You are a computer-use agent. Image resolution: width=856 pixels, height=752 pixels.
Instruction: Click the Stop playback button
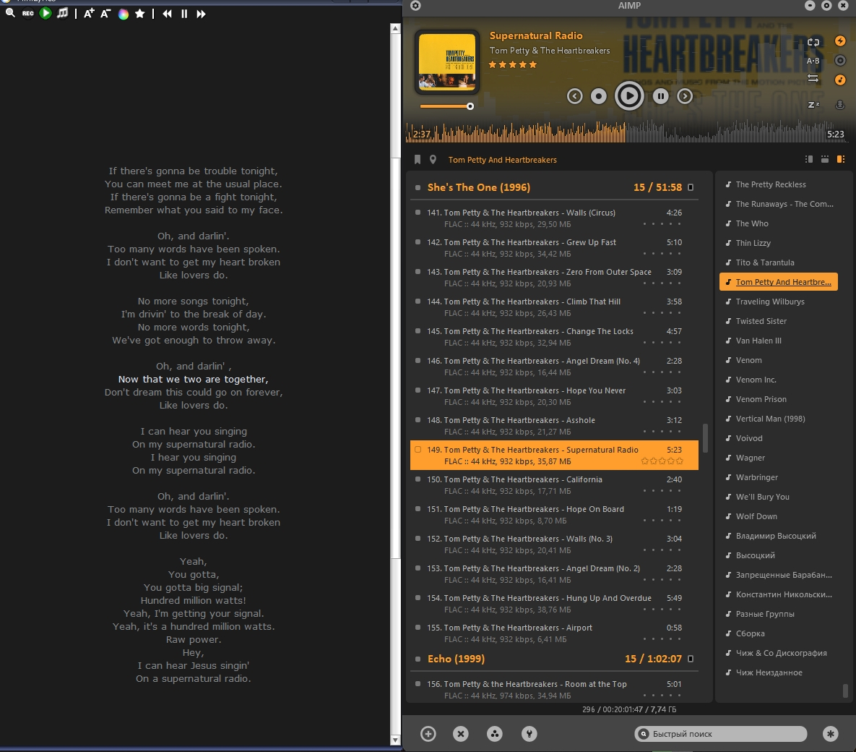click(598, 96)
